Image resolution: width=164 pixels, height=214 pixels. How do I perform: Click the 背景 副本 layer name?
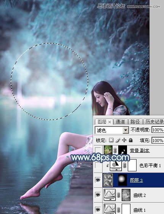click(140, 150)
